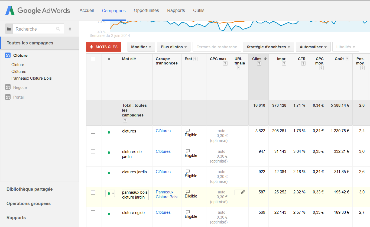Screen dimensions: 370x227
Task: Click the green status dot for cloture rigide
Action: pyautogui.click(x=109, y=214)
